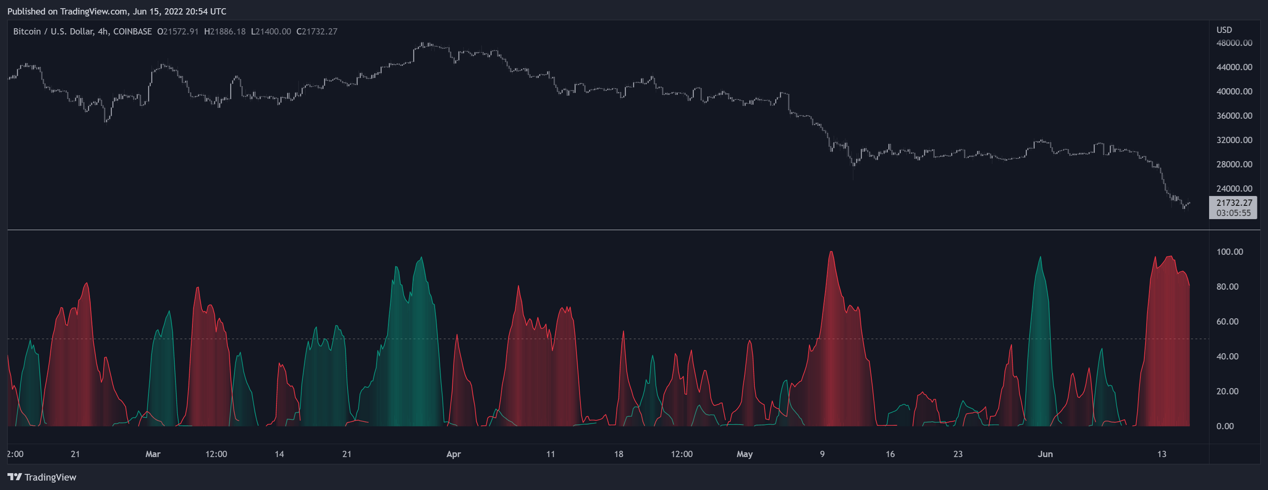Click the May date label on time axis
The image size is (1268, 490).
(744, 454)
